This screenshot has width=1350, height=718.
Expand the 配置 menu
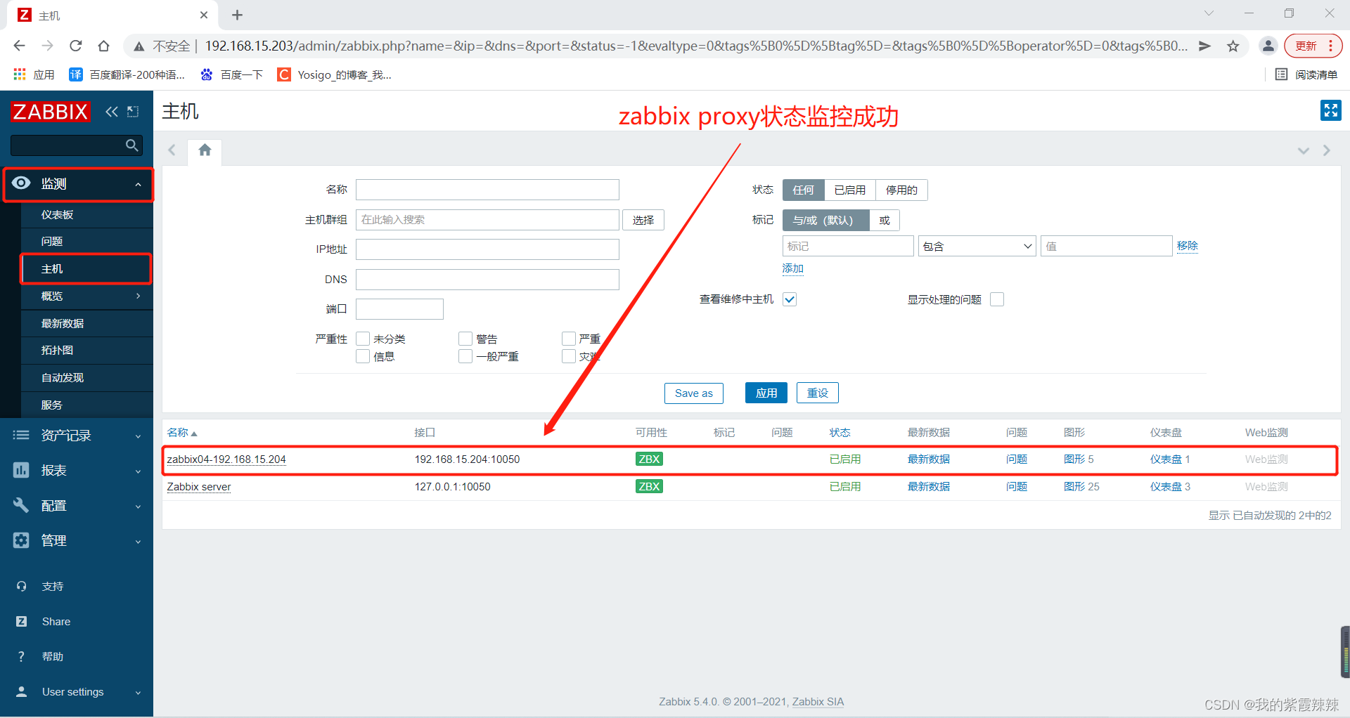pyautogui.click(x=77, y=506)
